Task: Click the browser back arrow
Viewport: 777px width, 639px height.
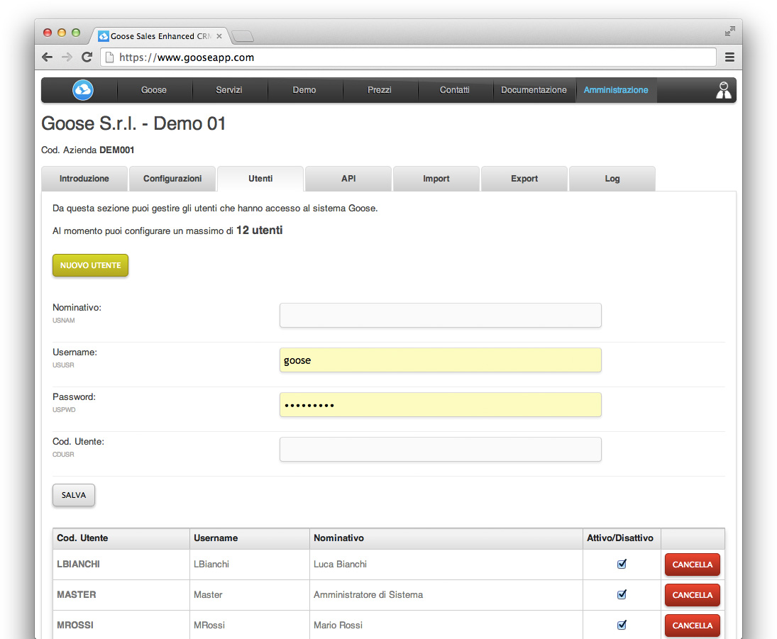Action: tap(47, 57)
